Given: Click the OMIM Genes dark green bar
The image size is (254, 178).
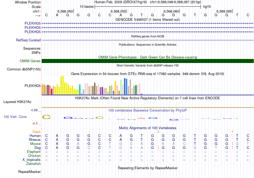Looking at the screenshot, I should 148,61.
